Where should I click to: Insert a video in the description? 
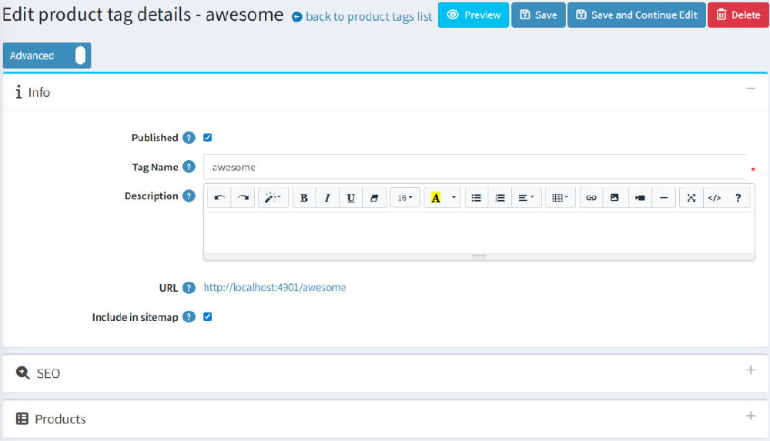(640, 198)
